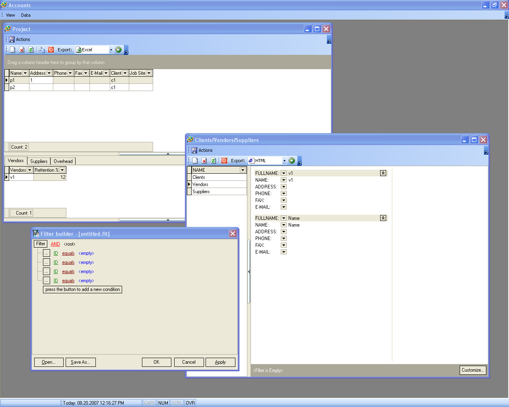Collapse the v1 record card
The height and width of the screenshot is (407, 509).
[383, 173]
